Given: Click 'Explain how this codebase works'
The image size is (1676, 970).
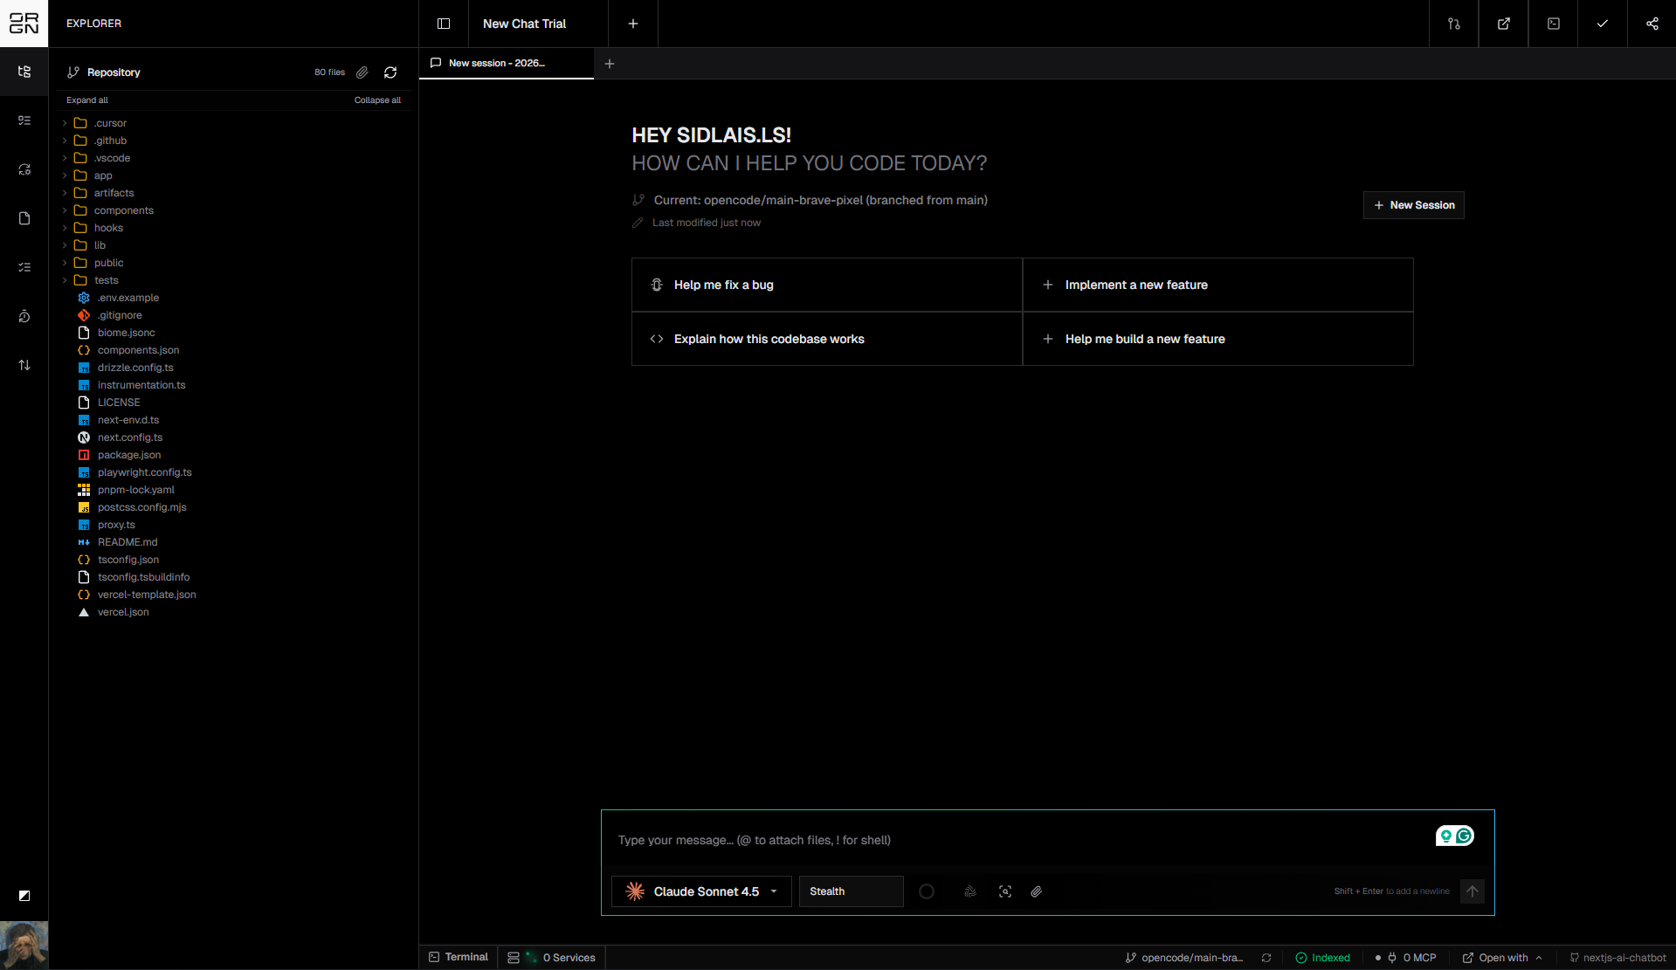Looking at the screenshot, I should tap(769, 339).
